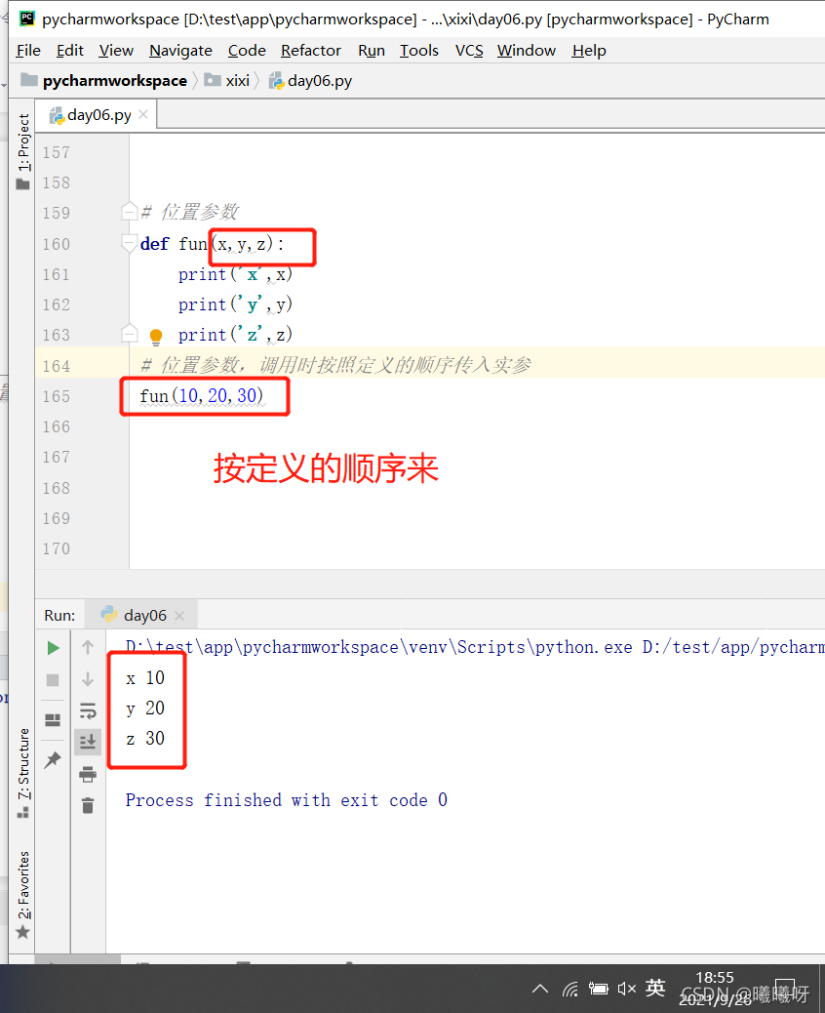Show hidden tray icons chevron
Image resolution: width=825 pixels, height=1013 pixels.
tap(540, 989)
